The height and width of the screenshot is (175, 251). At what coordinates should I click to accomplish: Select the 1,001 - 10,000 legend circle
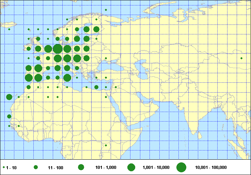tap(131, 168)
